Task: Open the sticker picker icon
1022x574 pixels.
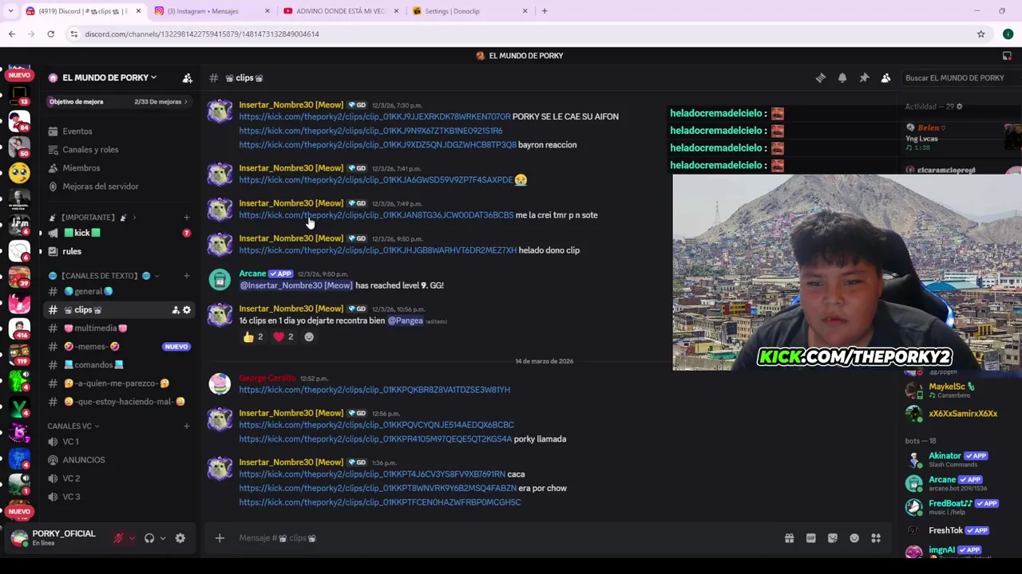Action: pyautogui.click(x=833, y=538)
